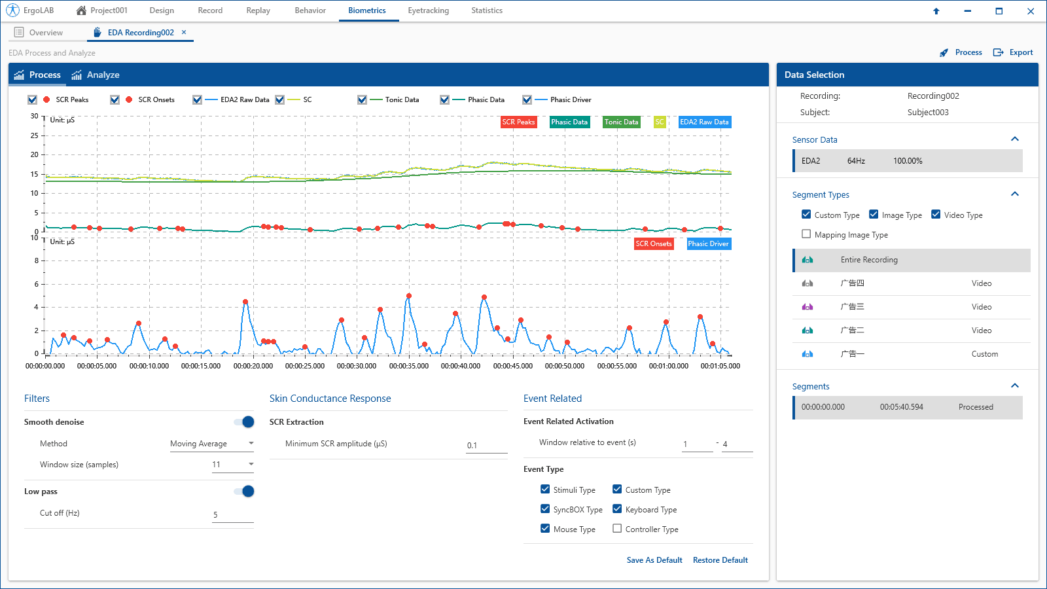1047x589 pixels.
Task: Check the Controller Type event checkbox
Action: tap(617, 529)
